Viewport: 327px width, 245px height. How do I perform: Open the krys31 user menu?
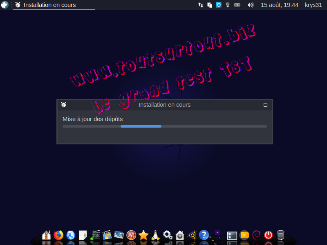(x=313, y=5)
